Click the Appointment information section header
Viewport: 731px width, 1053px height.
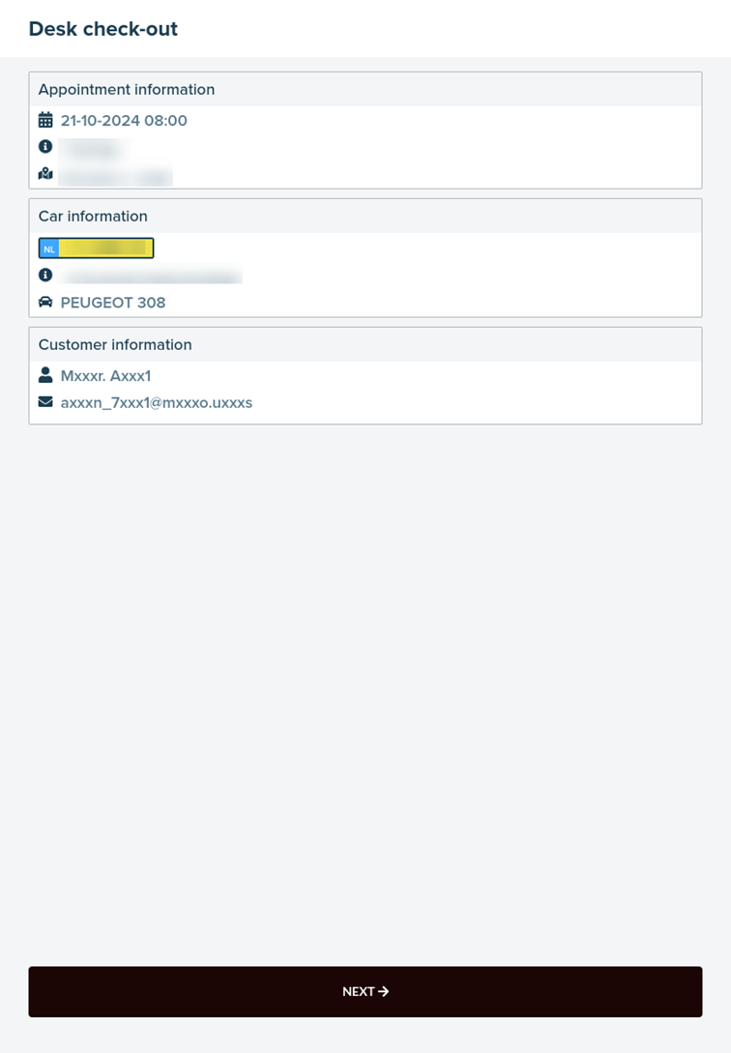coord(127,90)
